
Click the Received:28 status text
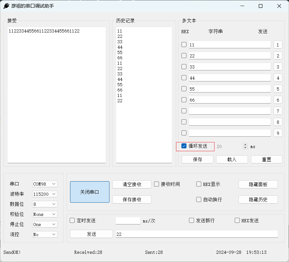point(88,252)
